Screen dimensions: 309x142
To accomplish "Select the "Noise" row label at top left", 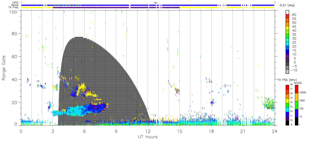I will 15,5.
